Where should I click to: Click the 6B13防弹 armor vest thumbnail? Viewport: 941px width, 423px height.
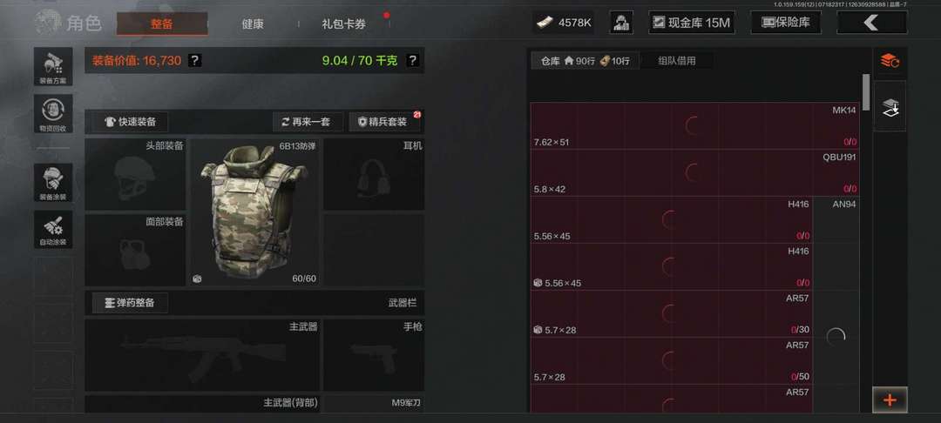[254, 212]
